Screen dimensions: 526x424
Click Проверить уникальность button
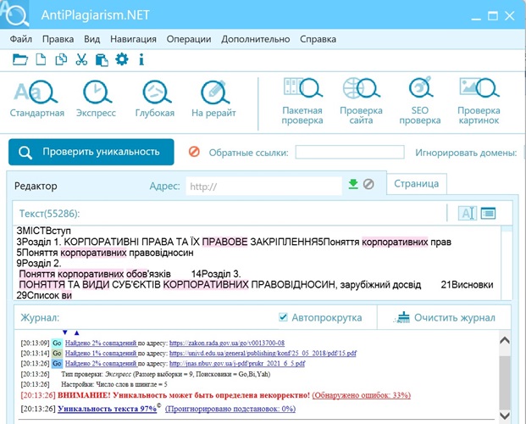91,152
